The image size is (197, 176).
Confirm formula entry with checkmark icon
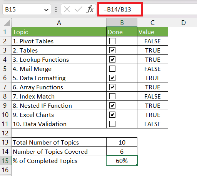[x=78, y=9]
